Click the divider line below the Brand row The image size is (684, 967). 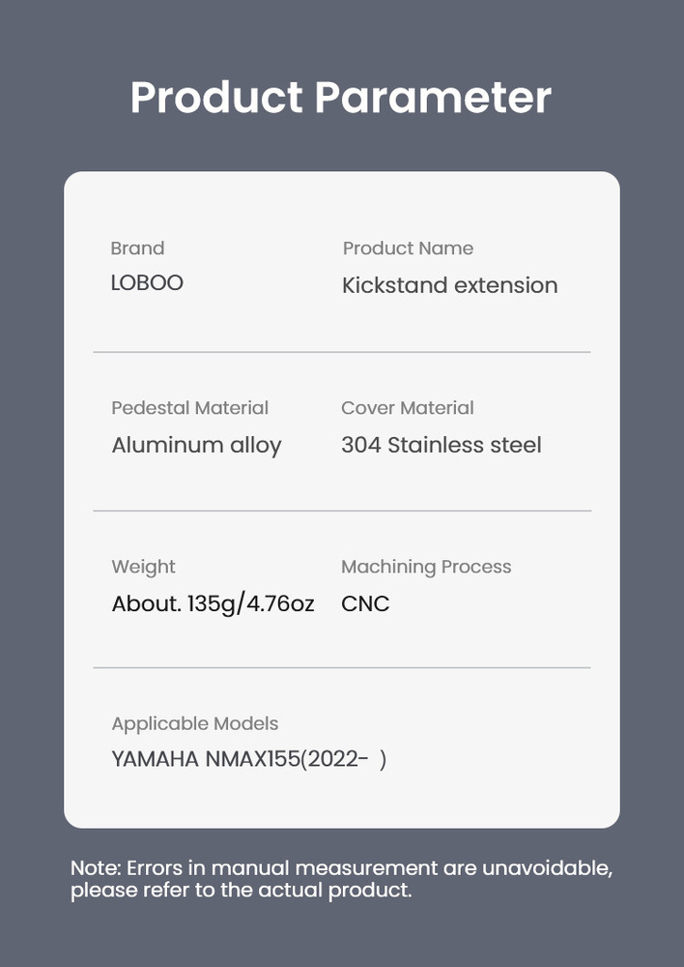coord(341,352)
